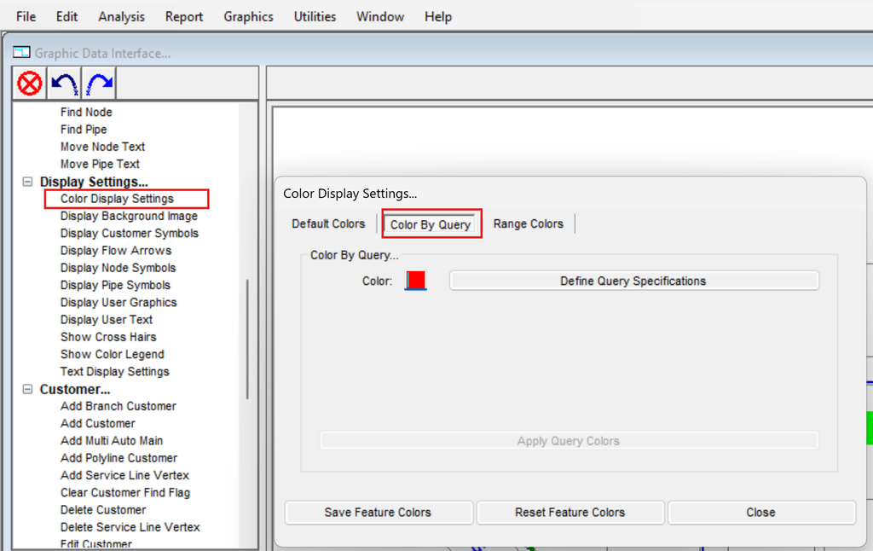Open the red query color swatch
Image resolution: width=873 pixels, height=551 pixels.
[x=416, y=281]
